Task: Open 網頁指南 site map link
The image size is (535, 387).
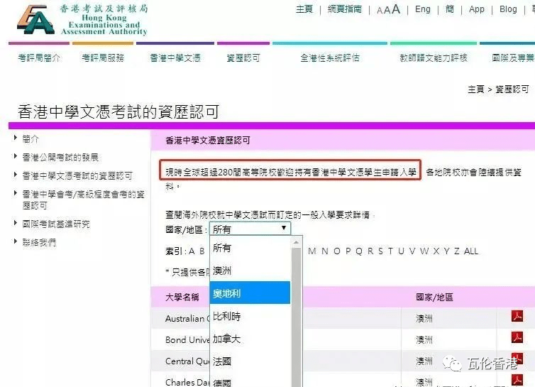Action: click(x=345, y=9)
